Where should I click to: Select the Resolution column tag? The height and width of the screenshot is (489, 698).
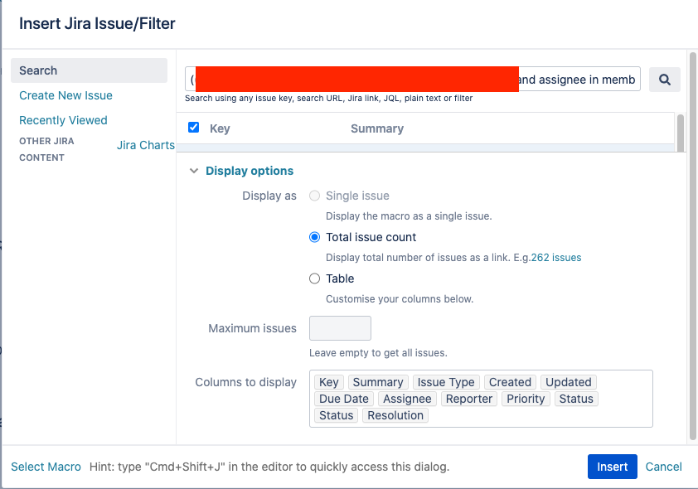395,415
